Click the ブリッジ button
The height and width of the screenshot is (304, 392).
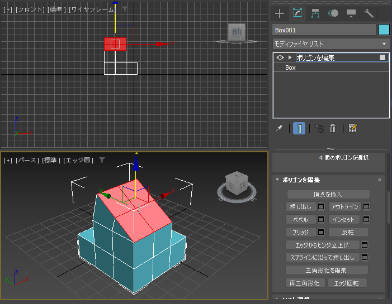tap(301, 232)
